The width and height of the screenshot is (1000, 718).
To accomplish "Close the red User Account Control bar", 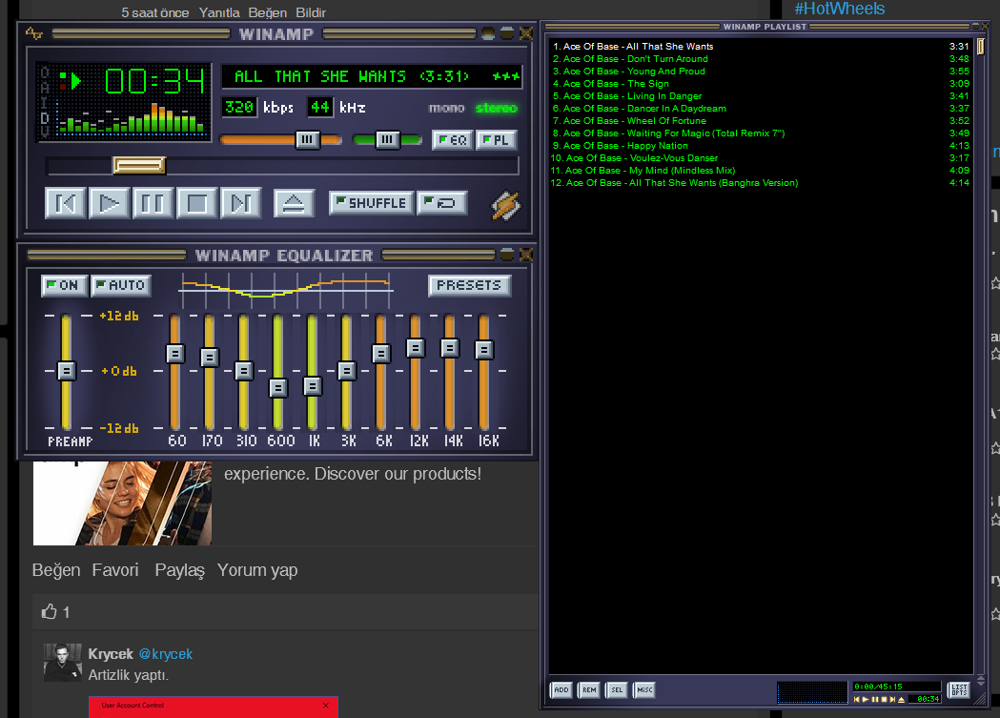I will pyautogui.click(x=326, y=706).
